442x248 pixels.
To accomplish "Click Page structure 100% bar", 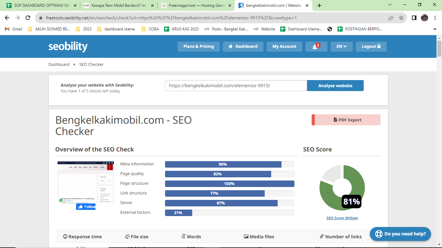I will (x=230, y=184).
